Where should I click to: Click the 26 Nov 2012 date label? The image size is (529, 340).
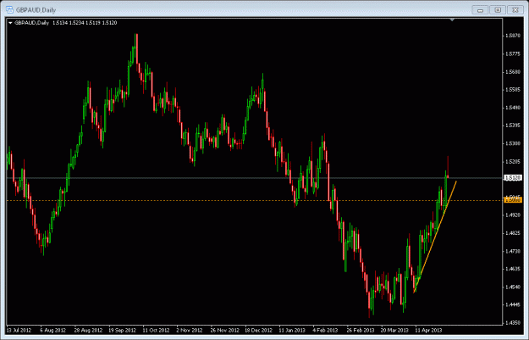click(224, 330)
